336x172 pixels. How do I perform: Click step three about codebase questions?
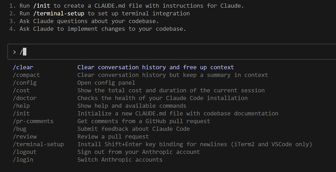coord(89,21)
